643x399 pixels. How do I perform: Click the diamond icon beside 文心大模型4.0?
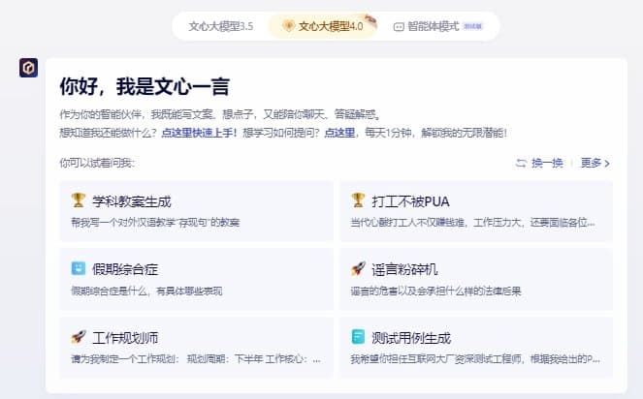288,26
